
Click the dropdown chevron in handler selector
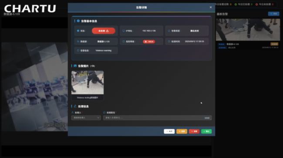98,118
